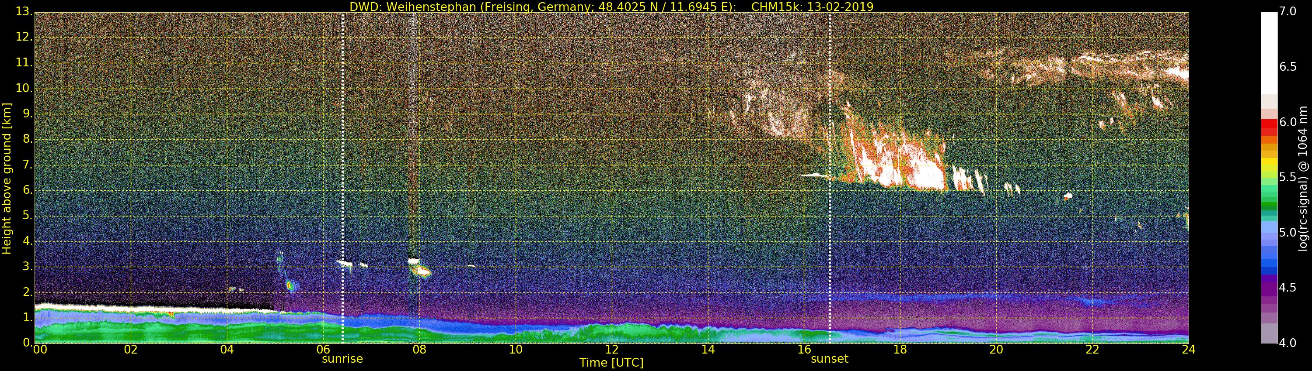
Task: Select height axis tick label '13.'
Action: 24,12
